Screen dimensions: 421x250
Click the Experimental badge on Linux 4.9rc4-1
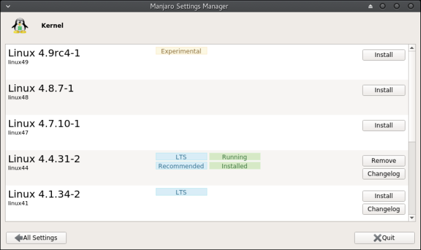(181, 51)
